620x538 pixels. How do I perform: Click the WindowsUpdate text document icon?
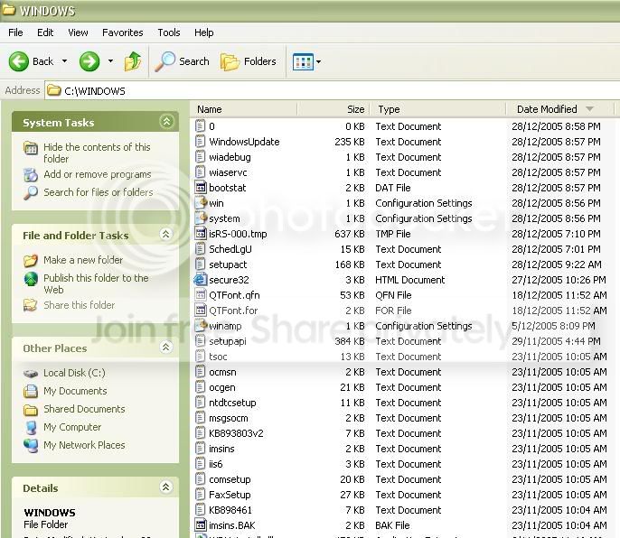[201, 142]
